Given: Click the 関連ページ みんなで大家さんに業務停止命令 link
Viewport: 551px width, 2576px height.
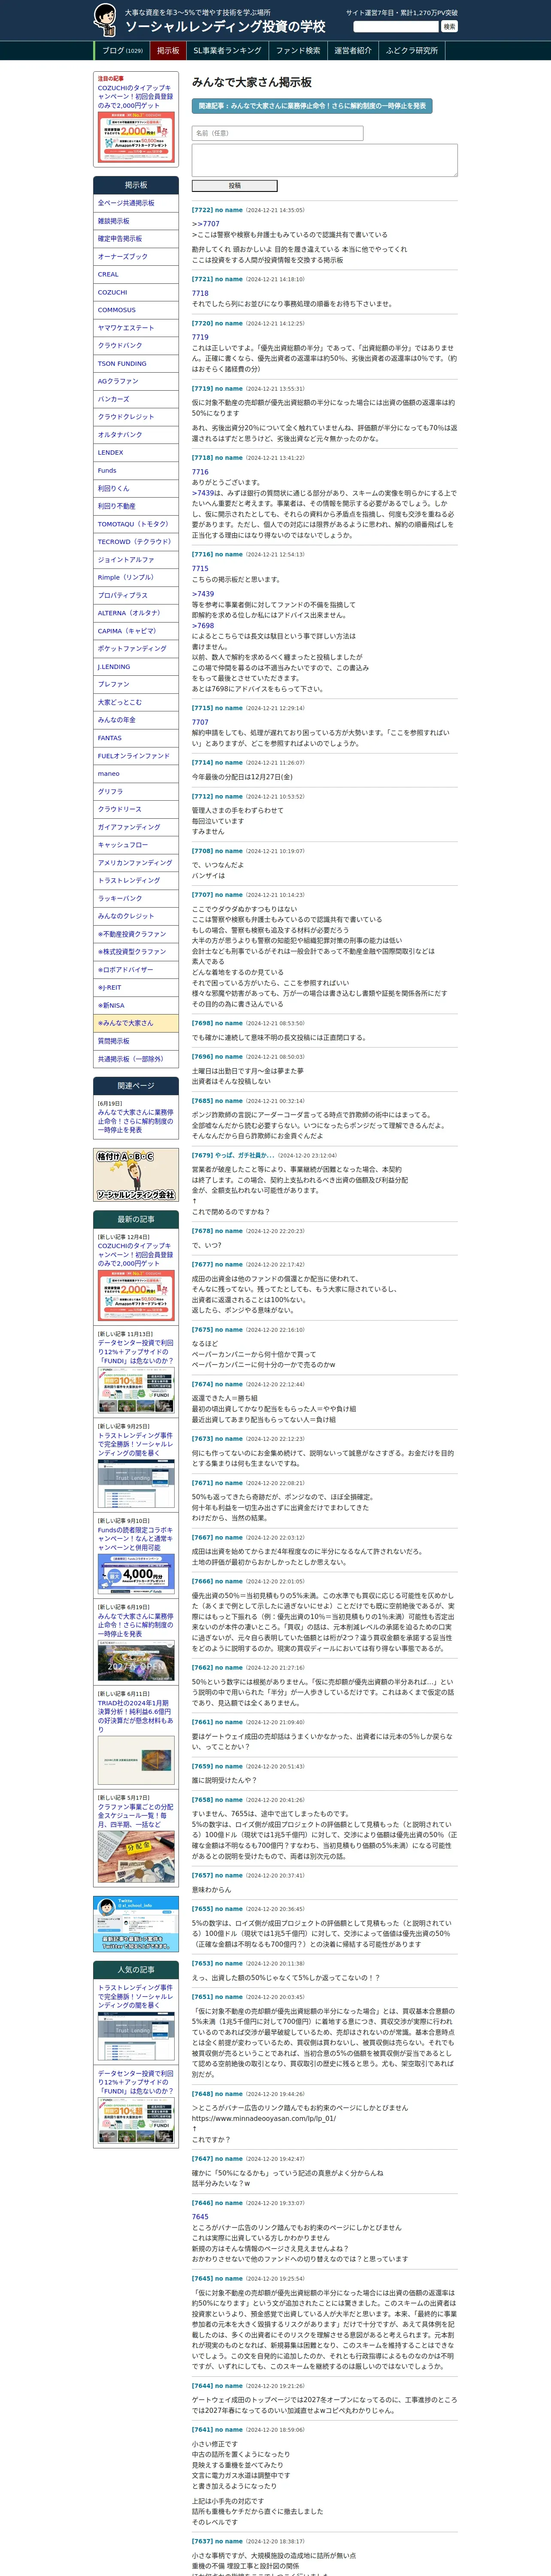Looking at the screenshot, I should (x=135, y=1121).
